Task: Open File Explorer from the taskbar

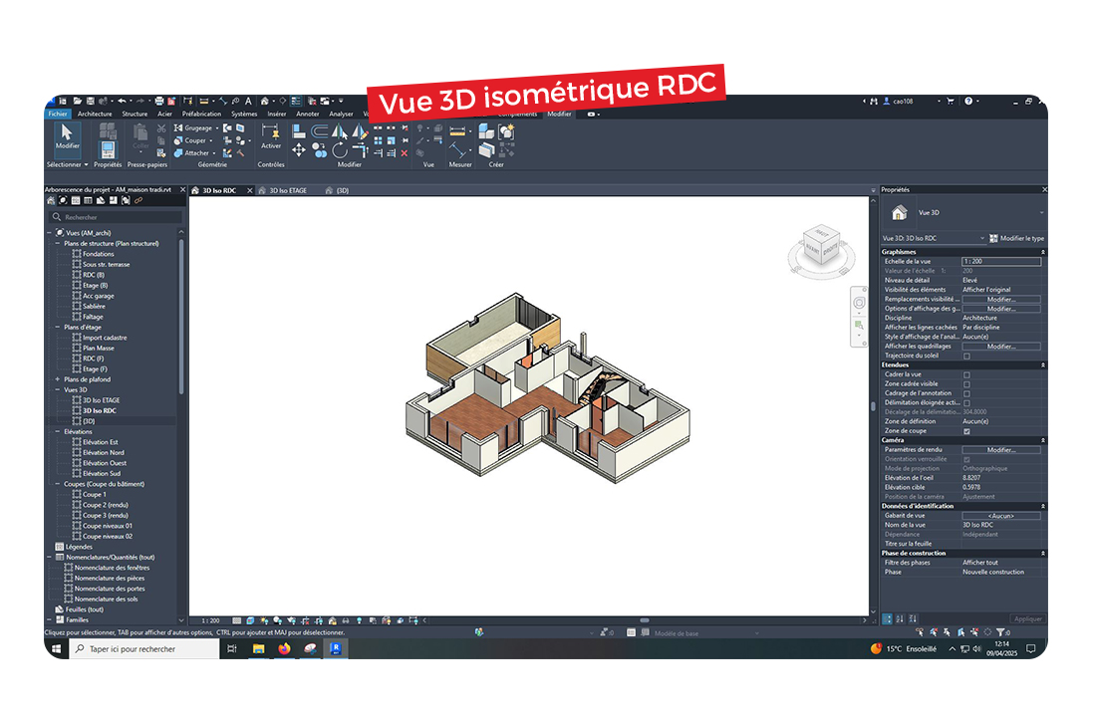Action: (x=259, y=648)
